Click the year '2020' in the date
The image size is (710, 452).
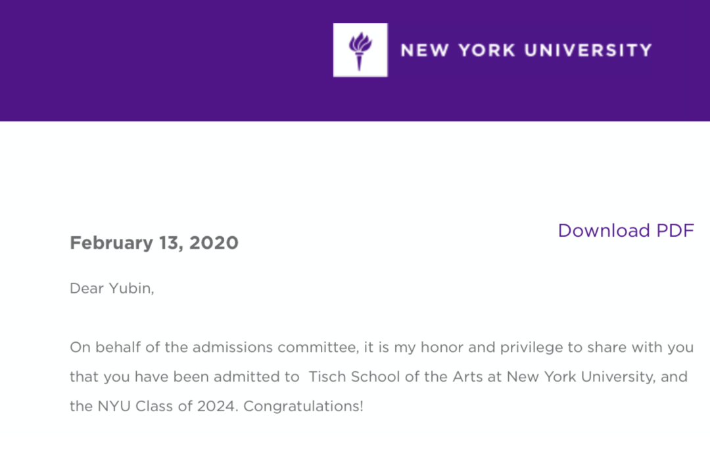214,243
